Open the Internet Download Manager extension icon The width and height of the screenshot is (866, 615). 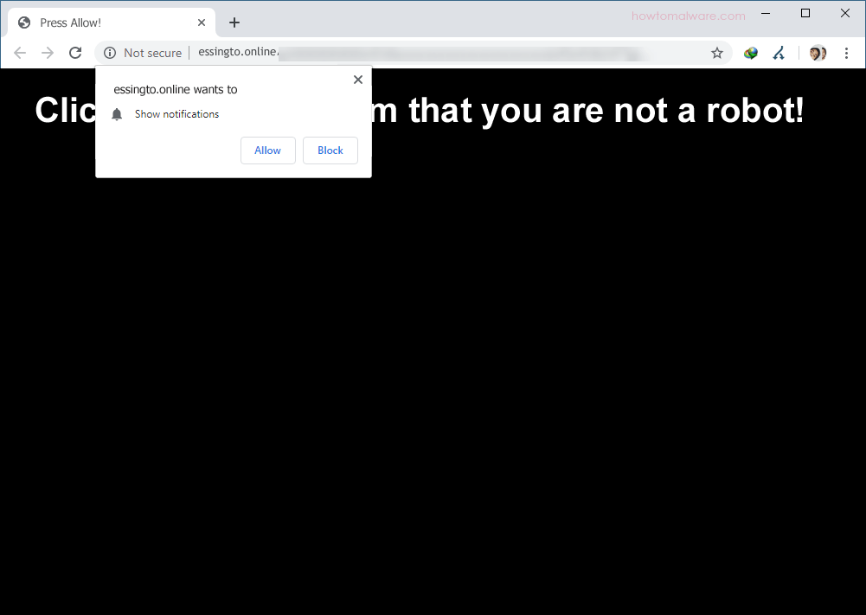[750, 52]
